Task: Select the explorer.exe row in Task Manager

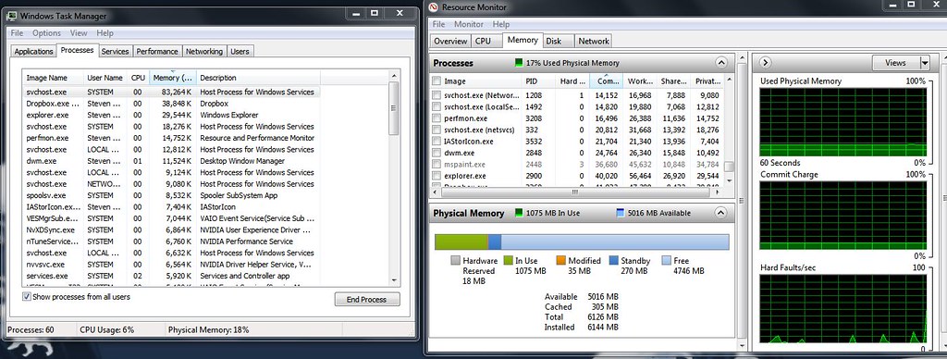Action: click(171, 115)
